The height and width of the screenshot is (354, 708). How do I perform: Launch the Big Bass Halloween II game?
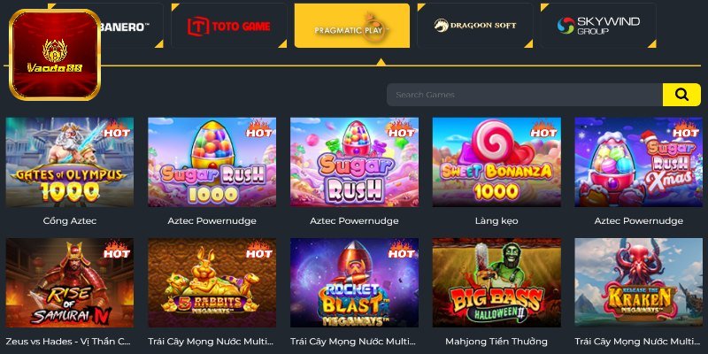coord(496,282)
